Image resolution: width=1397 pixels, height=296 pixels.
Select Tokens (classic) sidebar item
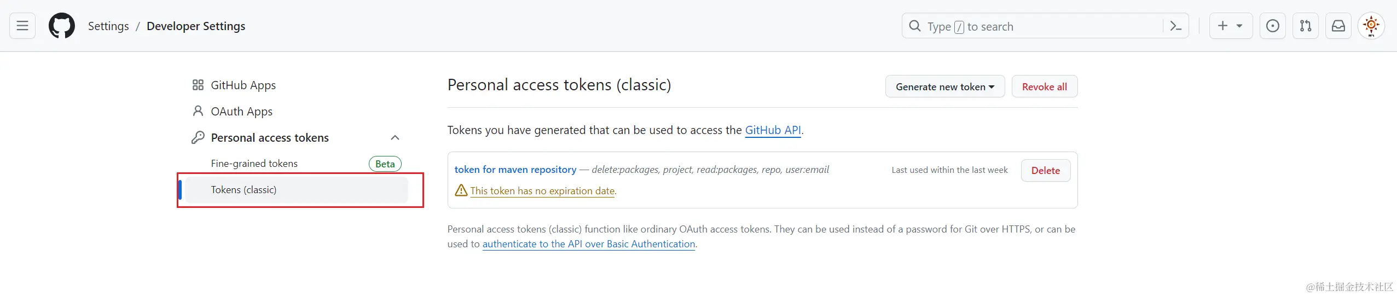[x=244, y=190]
